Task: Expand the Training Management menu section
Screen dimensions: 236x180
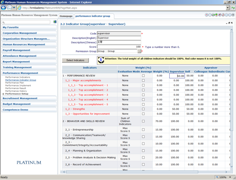Action: tap(29, 67)
